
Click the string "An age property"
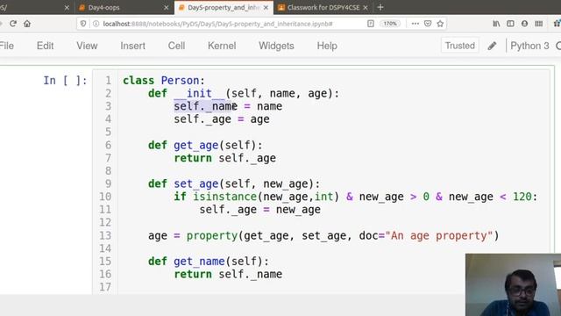tap(438, 236)
